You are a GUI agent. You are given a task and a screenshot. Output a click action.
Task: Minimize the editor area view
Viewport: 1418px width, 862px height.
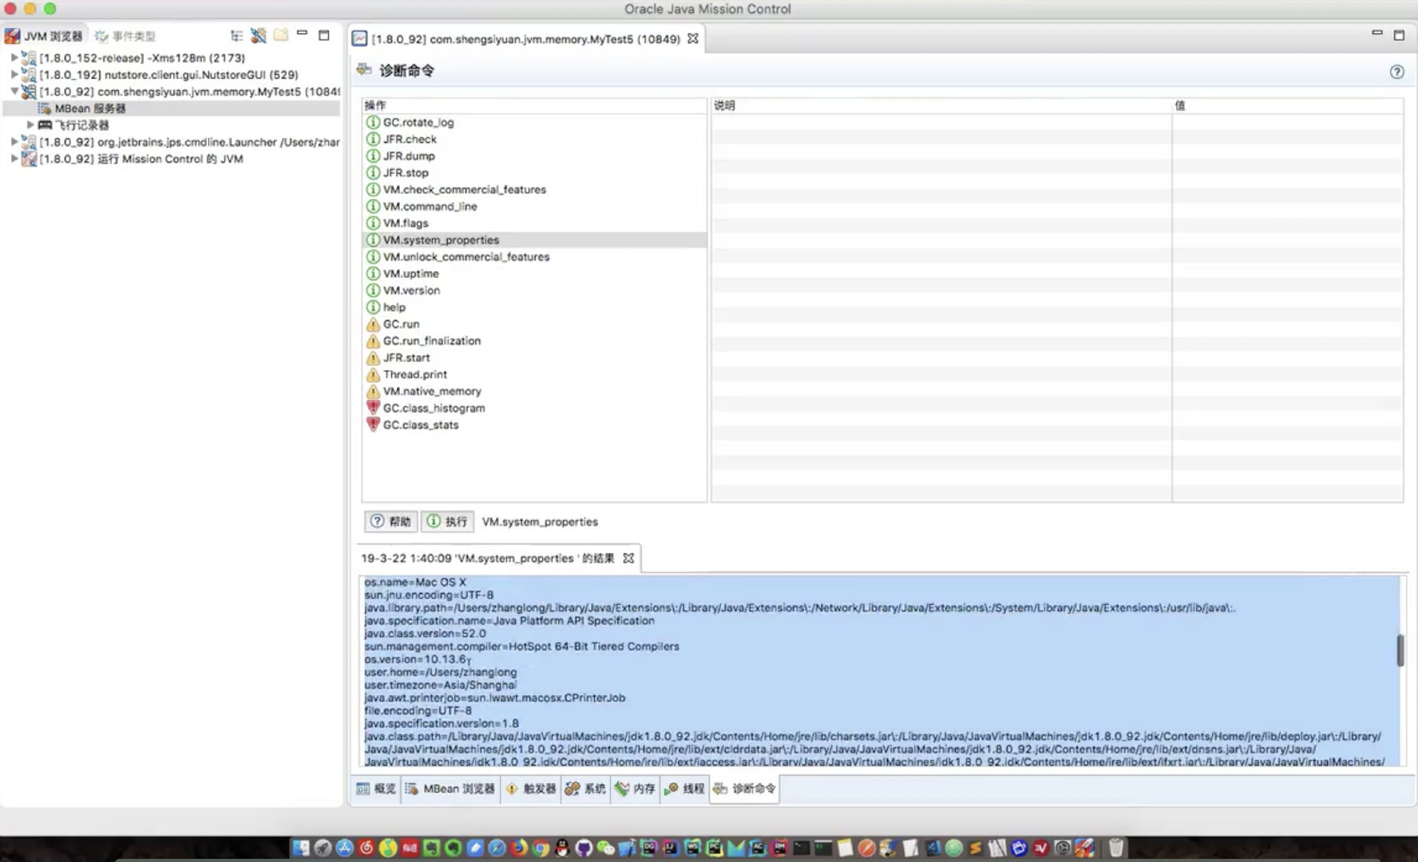(1376, 34)
